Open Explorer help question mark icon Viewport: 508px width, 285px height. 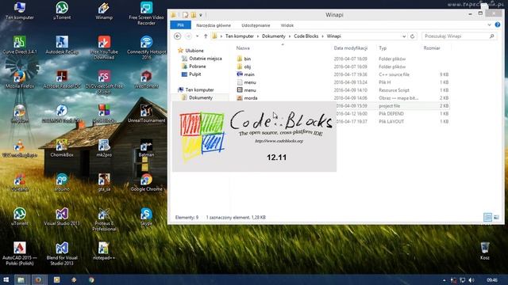click(x=498, y=25)
